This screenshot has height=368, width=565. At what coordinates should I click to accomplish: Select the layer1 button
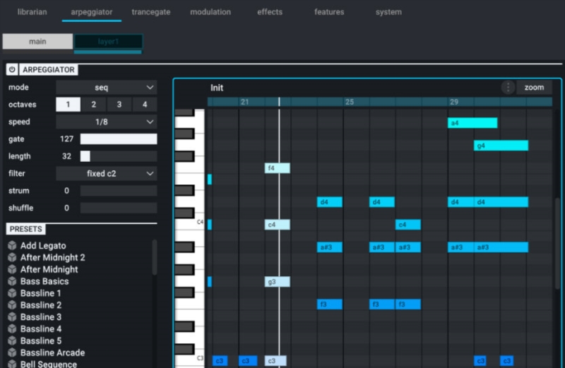pos(108,42)
